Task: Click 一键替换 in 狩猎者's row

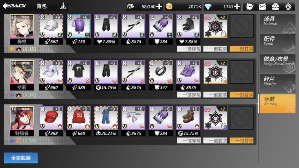Action: click(x=242, y=141)
